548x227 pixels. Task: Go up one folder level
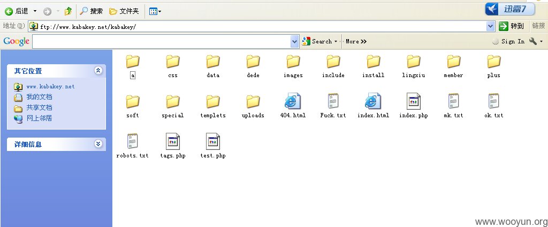tap(68, 11)
